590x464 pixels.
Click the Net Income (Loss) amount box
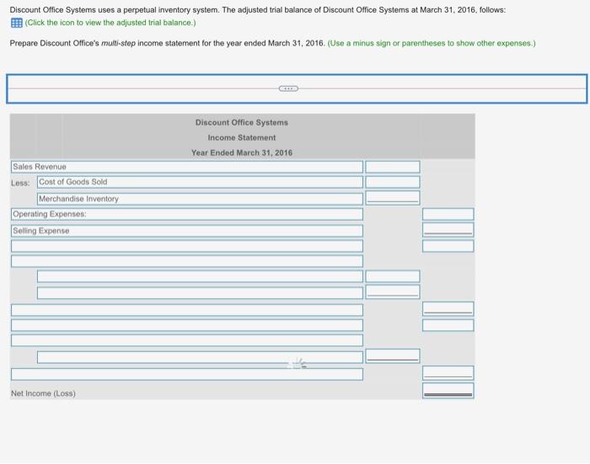pyautogui.click(x=448, y=391)
